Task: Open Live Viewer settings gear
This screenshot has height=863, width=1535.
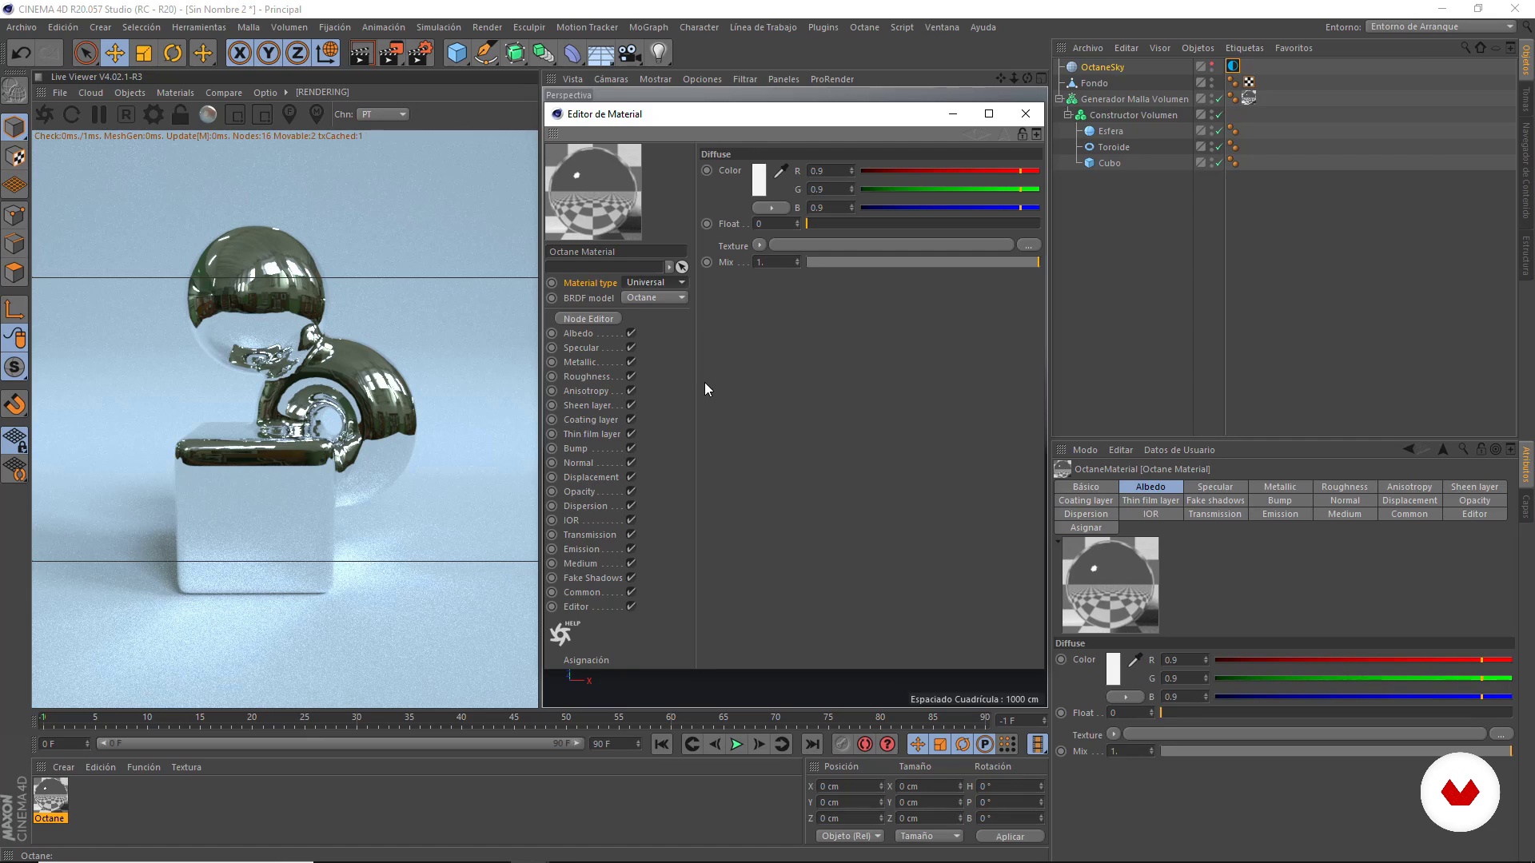Action: point(153,114)
